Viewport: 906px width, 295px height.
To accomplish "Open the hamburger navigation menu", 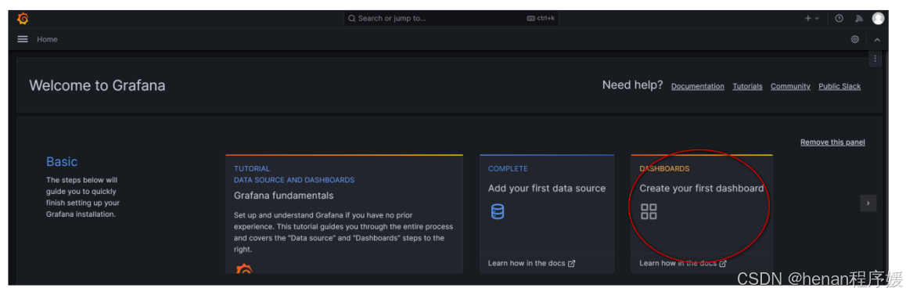I will 23,39.
